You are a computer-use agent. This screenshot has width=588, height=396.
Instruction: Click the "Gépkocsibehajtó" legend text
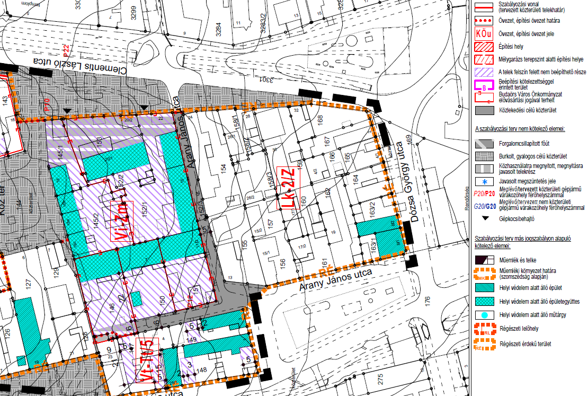[x=516, y=219]
